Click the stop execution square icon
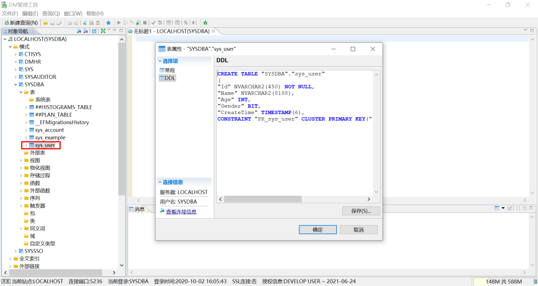538x286 pixels. (x=145, y=22)
